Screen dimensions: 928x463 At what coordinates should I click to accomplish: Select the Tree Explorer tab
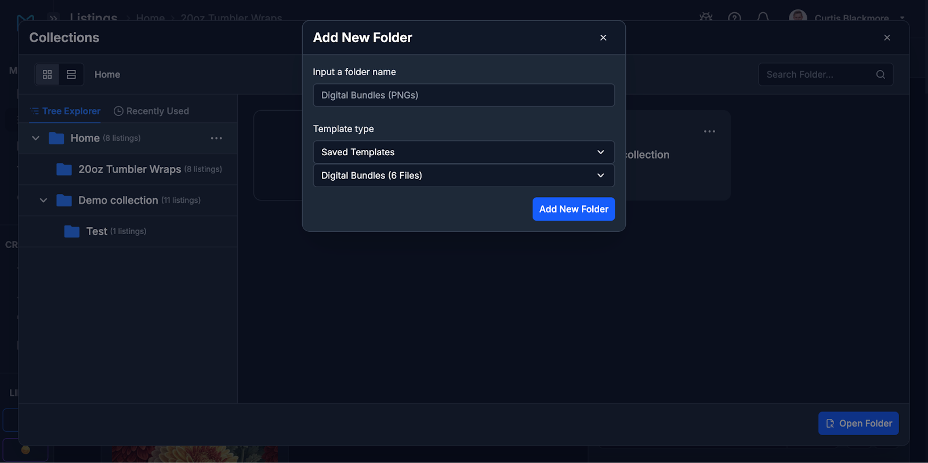click(x=66, y=111)
